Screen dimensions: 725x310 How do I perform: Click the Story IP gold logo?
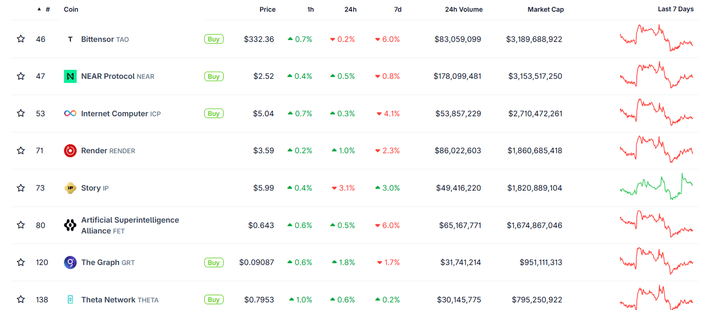70,188
